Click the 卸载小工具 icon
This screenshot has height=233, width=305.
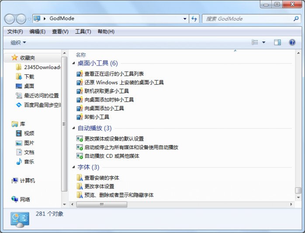[80, 117]
